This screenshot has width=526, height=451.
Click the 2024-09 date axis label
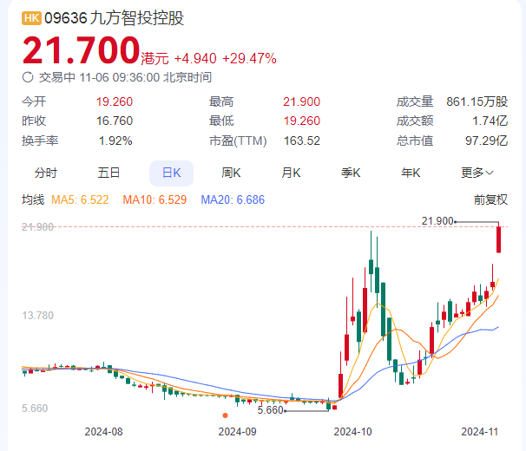pyautogui.click(x=237, y=432)
